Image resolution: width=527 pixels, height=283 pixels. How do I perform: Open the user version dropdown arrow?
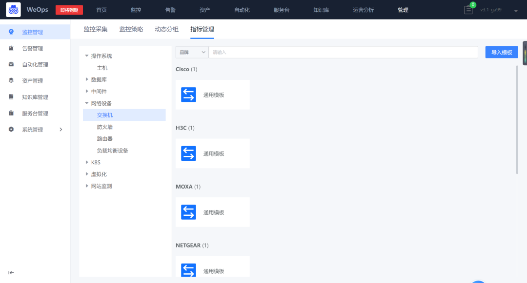[x=516, y=11]
